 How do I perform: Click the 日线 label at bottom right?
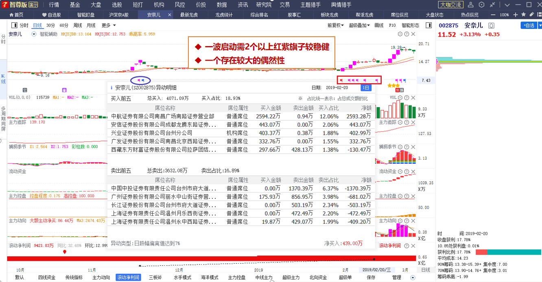[x=426, y=270]
